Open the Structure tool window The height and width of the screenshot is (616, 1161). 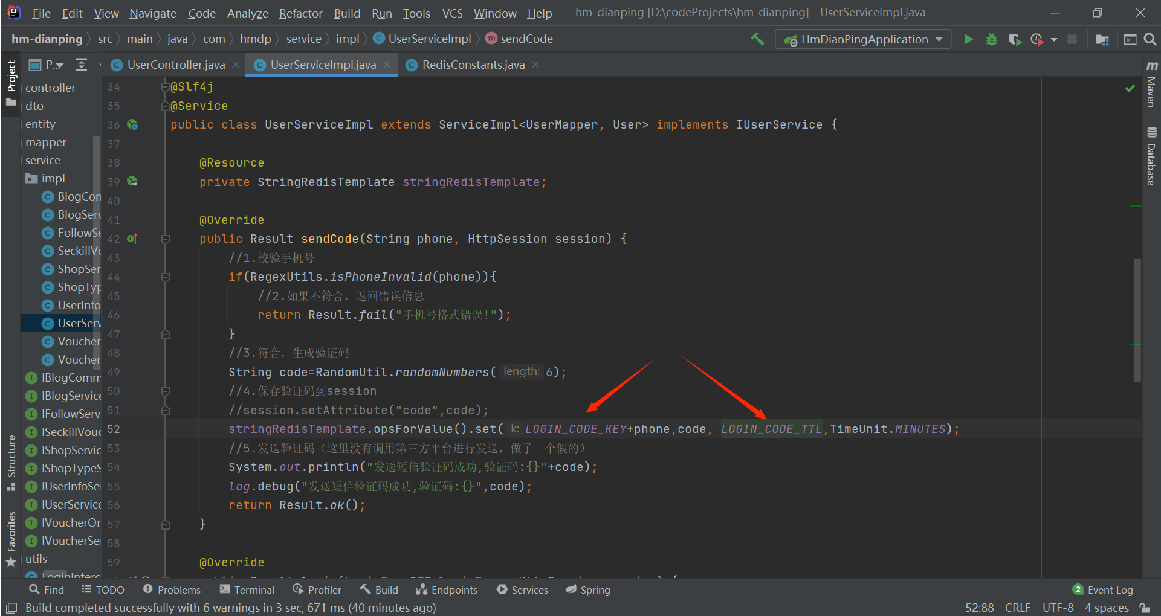pyautogui.click(x=11, y=462)
